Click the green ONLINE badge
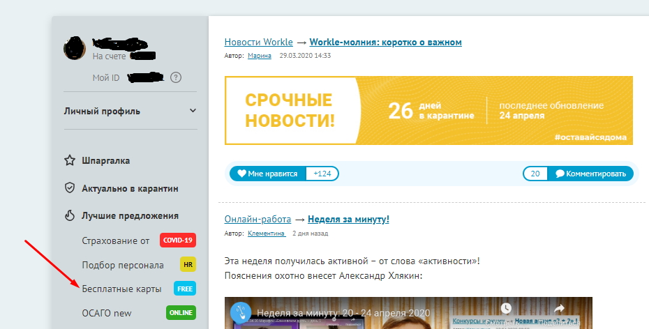Viewport: 649px width, 329px height. 181,312
